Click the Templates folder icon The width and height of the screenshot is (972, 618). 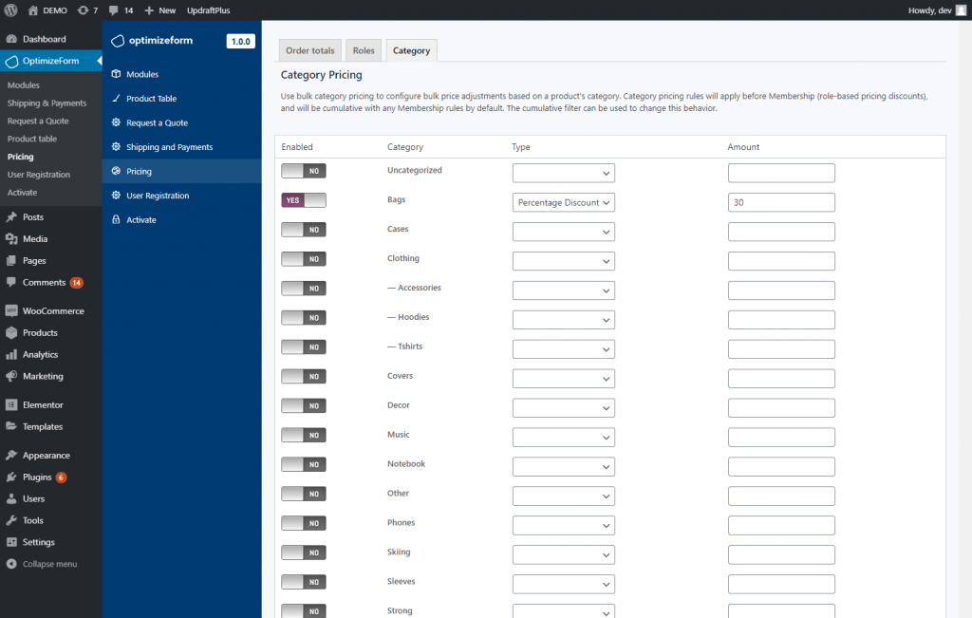click(x=11, y=426)
